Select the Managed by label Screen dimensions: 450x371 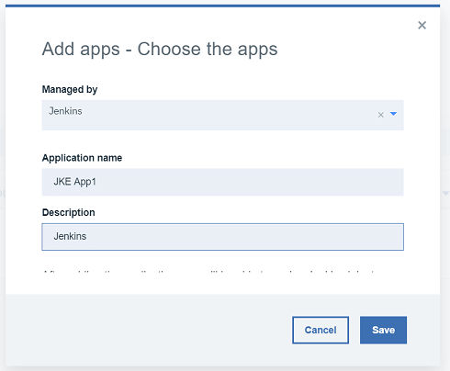(x=70, y=89)
